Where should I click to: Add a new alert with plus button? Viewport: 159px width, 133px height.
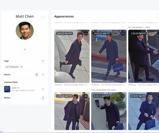coord(43,74)
